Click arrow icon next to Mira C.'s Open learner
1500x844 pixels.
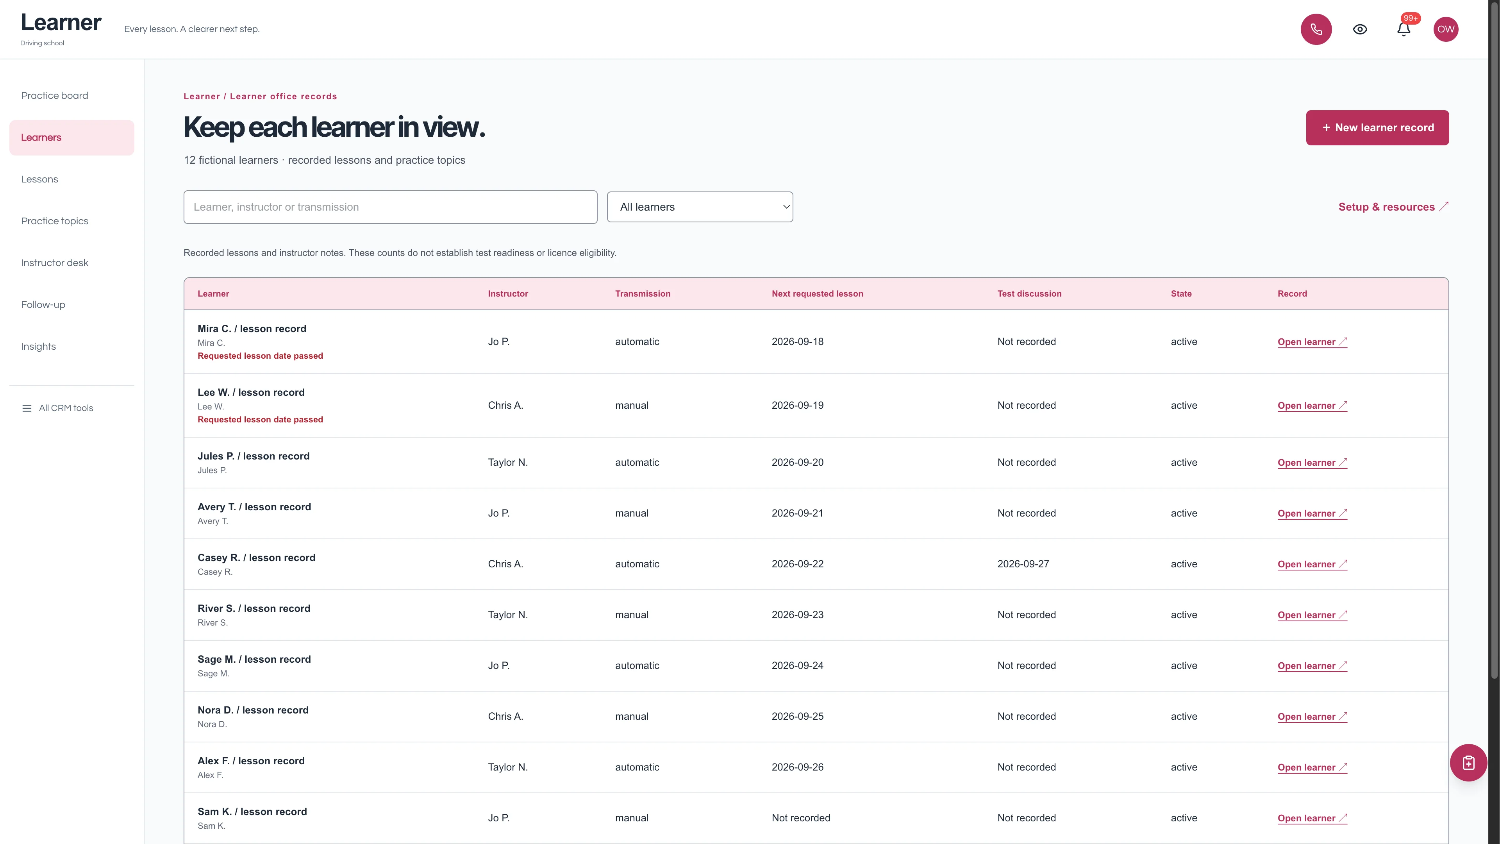(x=1343, y=342)
